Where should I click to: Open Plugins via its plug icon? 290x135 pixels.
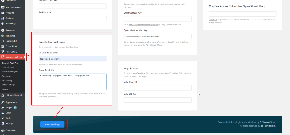[x=3, y=108]
